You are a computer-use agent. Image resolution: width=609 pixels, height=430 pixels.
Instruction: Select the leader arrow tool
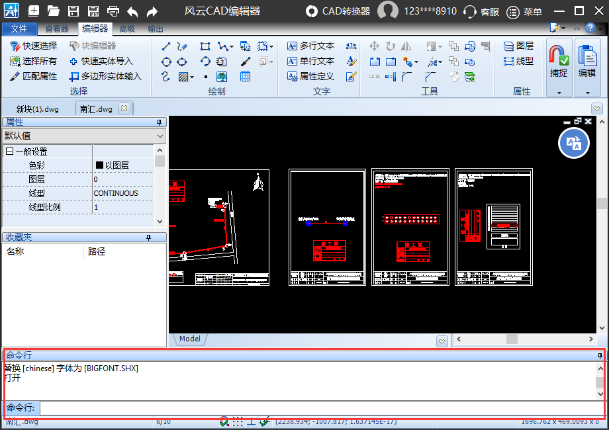(245, 62)
